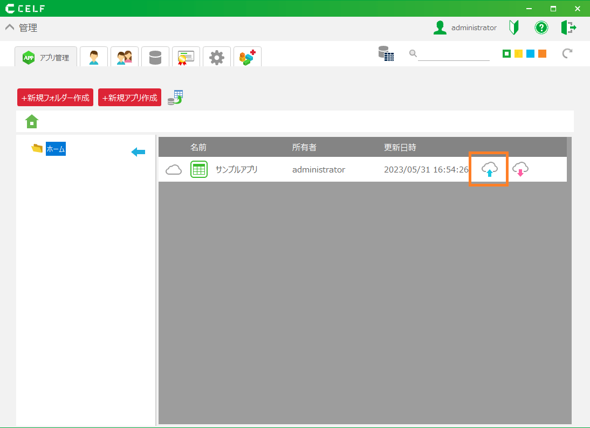
Task: Click the logout door icon
Action: tap(568, 27)
